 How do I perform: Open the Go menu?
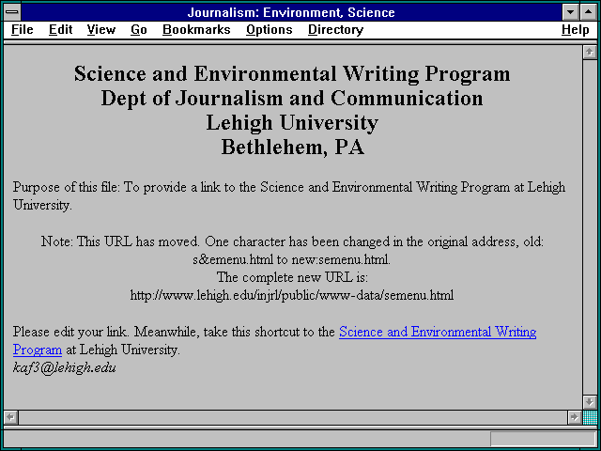139,29
